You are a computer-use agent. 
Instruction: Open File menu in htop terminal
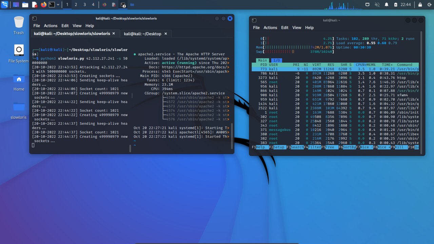click(x=256, y=27)
